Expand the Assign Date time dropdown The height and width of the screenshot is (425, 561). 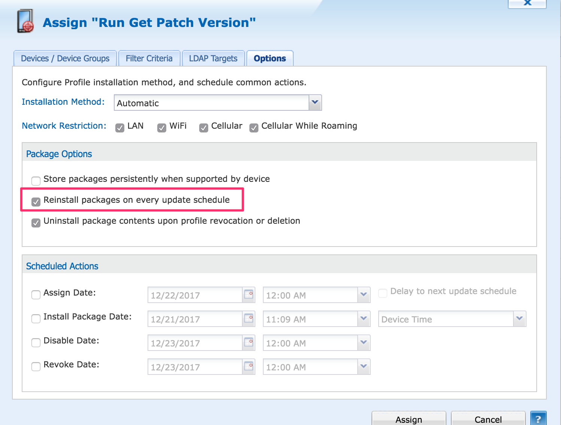click(364, 295)
